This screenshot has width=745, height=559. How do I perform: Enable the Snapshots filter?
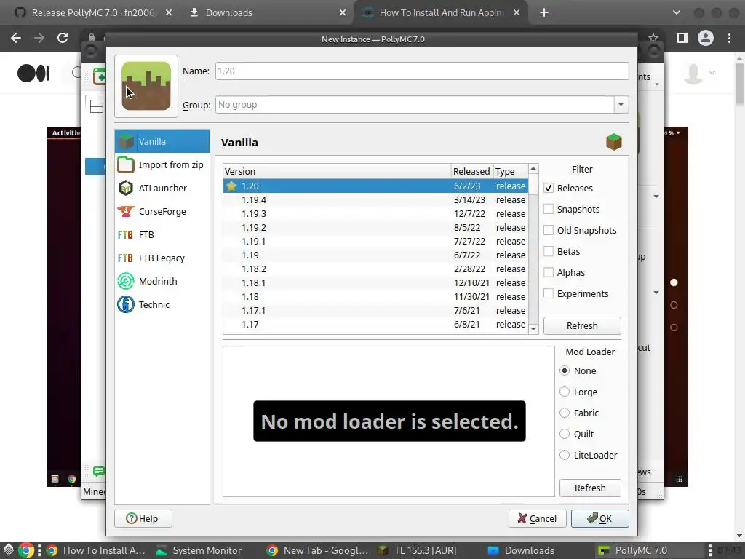click(549, 209)
